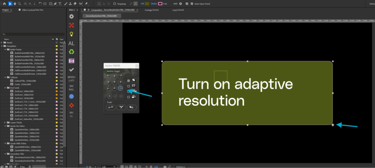Select the Pen tool
This screenshot has height=168, width=375.
click(x=55, y=4)
